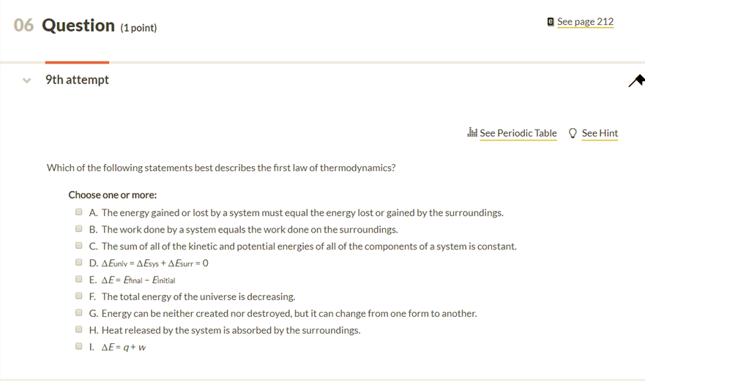Open the See page 212 link
The image size is (749, 382).
click(585, 21)
